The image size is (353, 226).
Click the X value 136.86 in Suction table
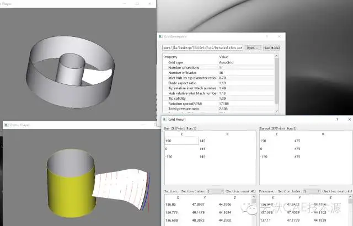pos(170,205)
